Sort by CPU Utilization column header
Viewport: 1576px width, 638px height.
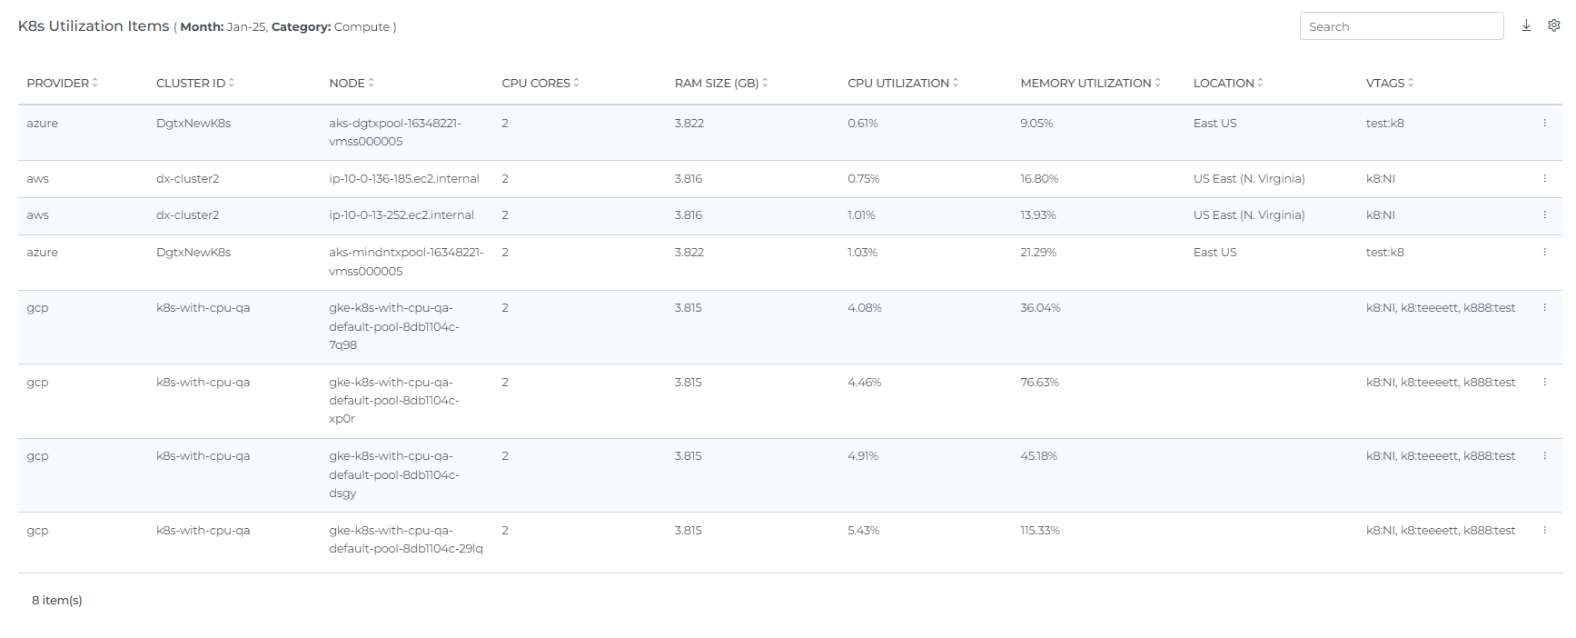coord(902,83)
